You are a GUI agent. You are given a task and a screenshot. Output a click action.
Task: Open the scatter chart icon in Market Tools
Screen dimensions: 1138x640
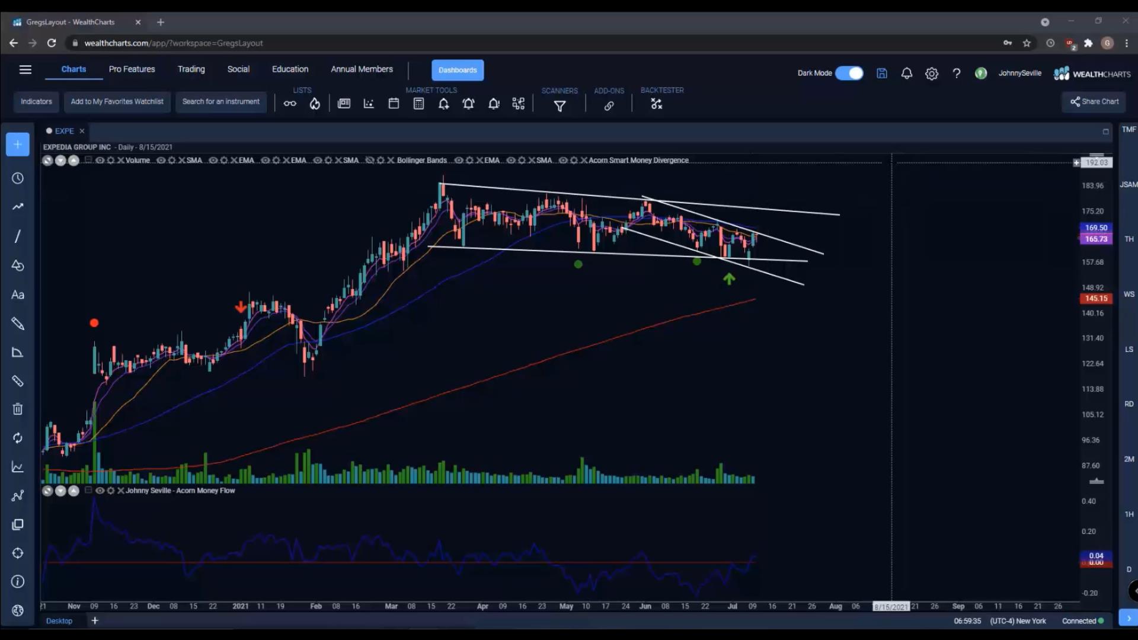pos(369,104)
